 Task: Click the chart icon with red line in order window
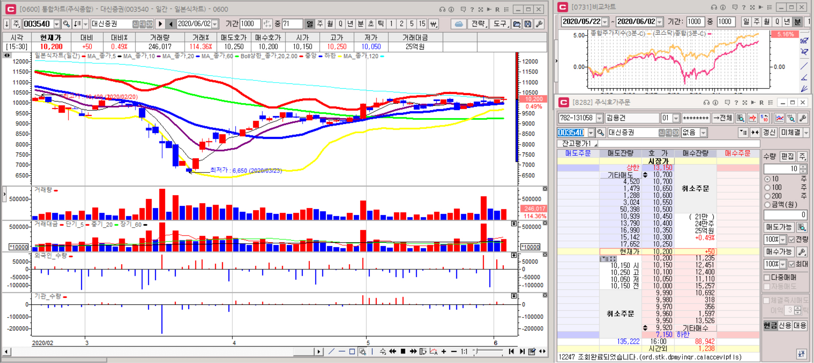click(752, 118)
